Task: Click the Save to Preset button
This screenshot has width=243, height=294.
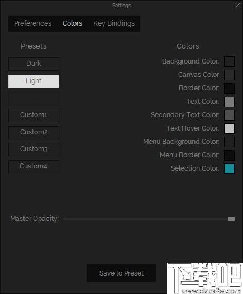Action: tap(121, 273)
